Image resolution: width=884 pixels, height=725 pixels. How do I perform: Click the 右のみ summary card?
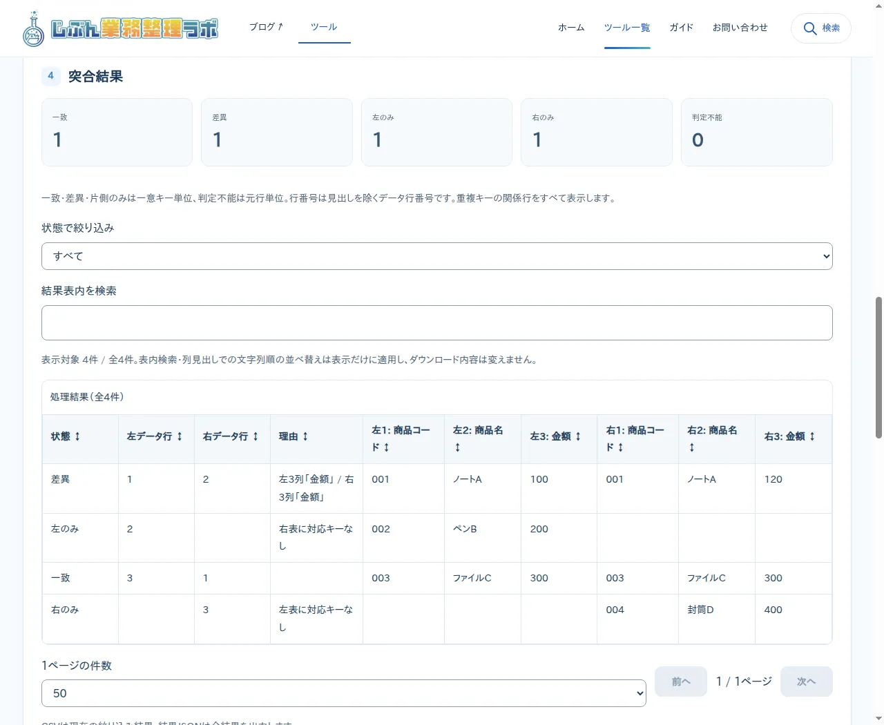[597, 132]
